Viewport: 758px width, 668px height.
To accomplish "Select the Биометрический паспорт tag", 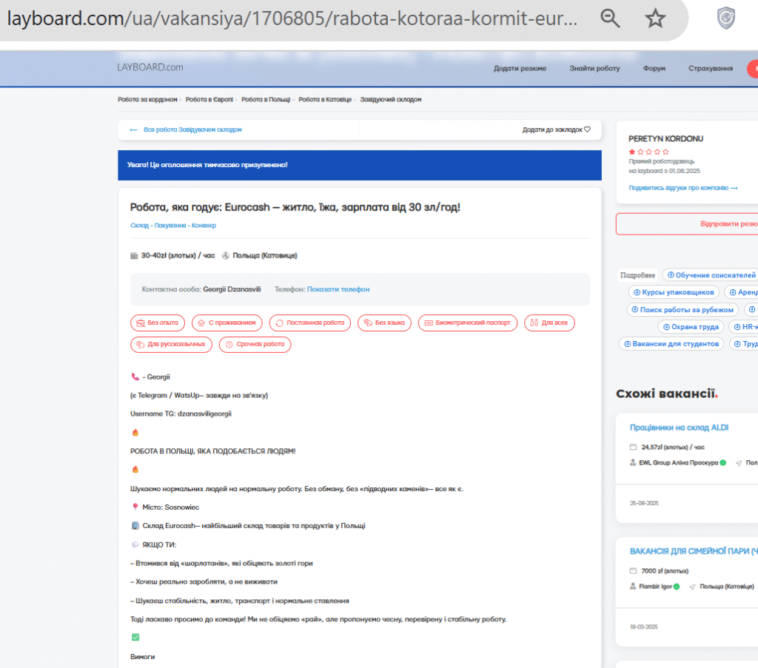I will pyautogui.click(x=468, y=323).
